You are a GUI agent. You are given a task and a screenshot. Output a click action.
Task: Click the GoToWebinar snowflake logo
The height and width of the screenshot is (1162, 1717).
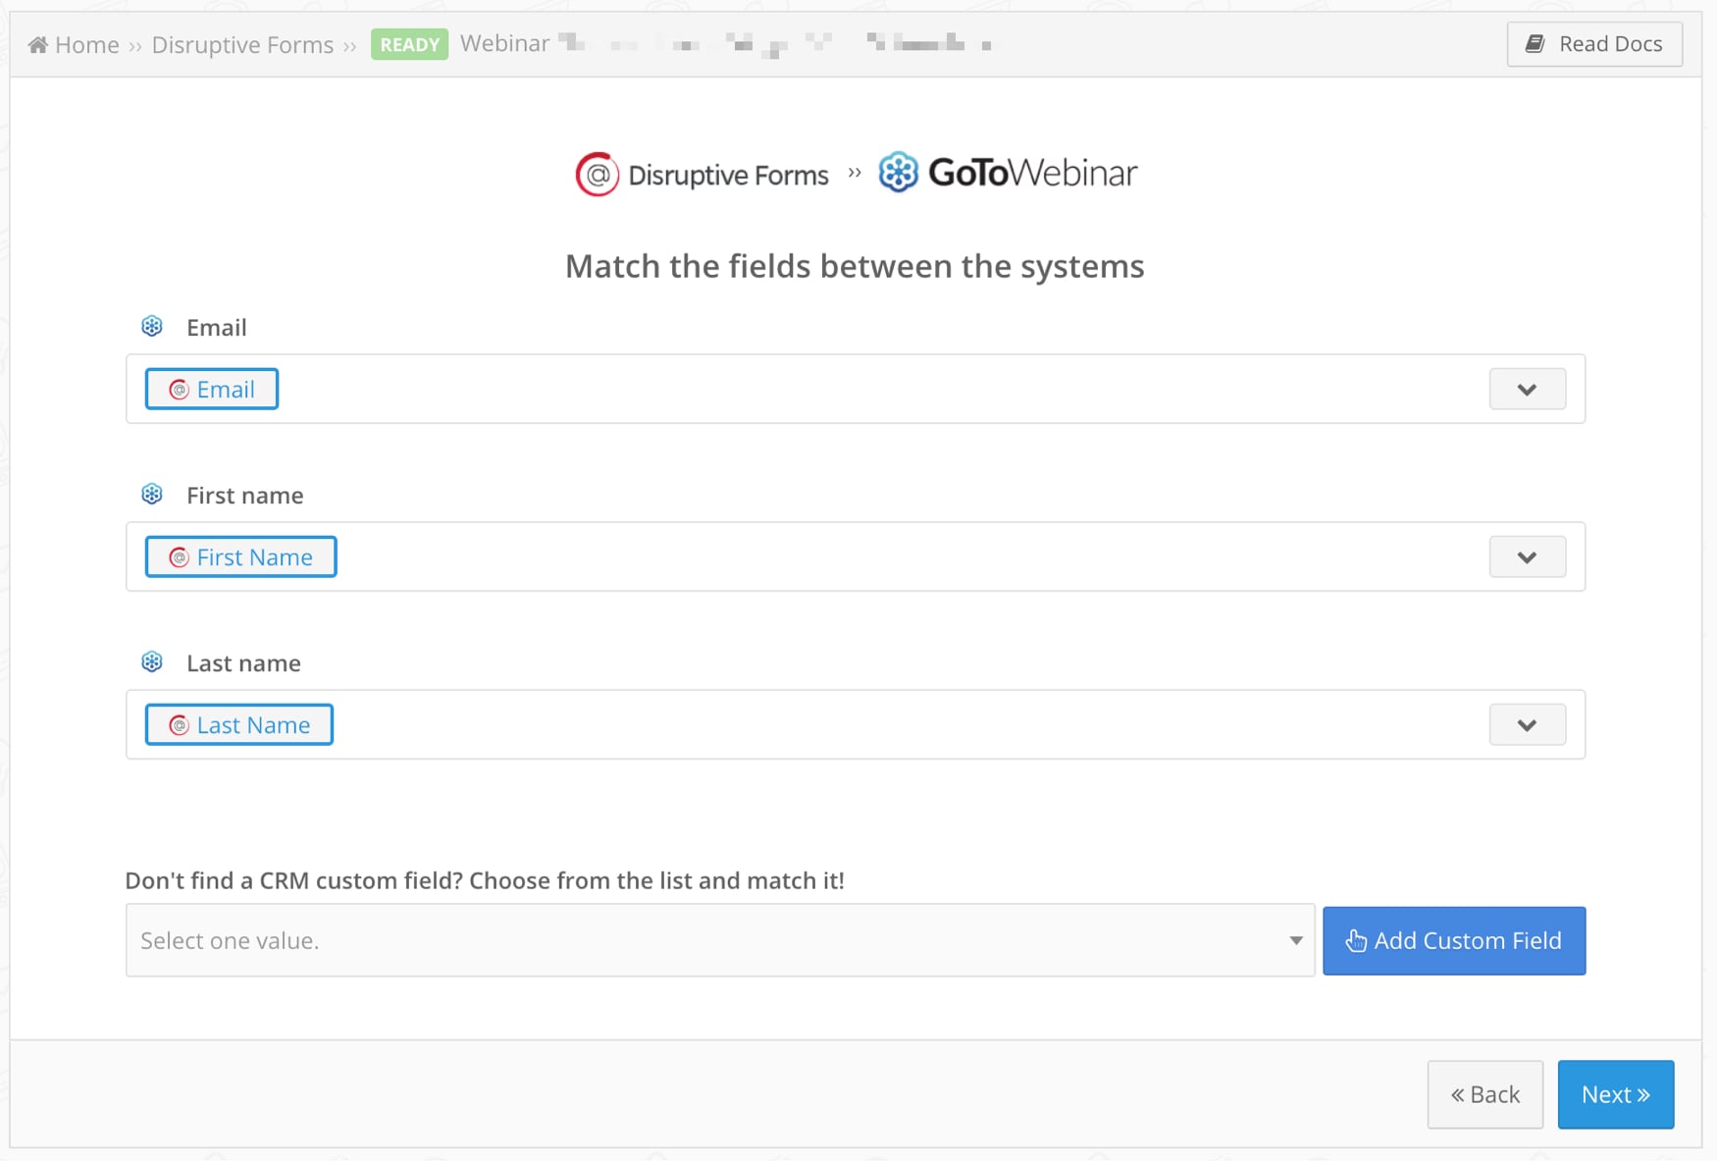(898, 173)
